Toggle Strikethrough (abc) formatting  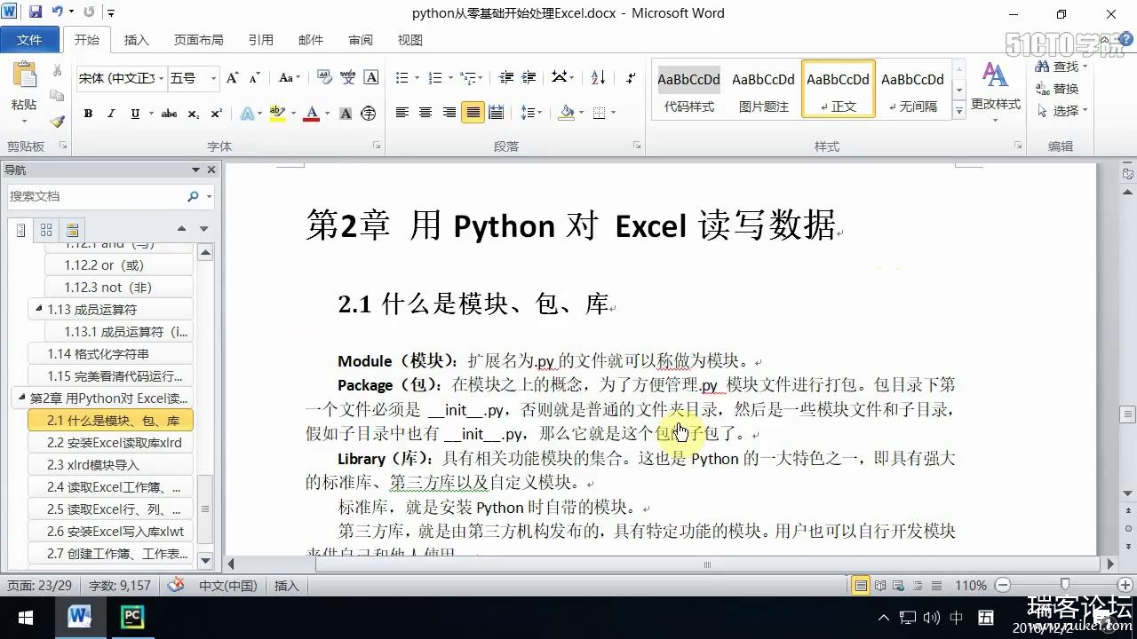pyautogui.click(x=169, y=114)
